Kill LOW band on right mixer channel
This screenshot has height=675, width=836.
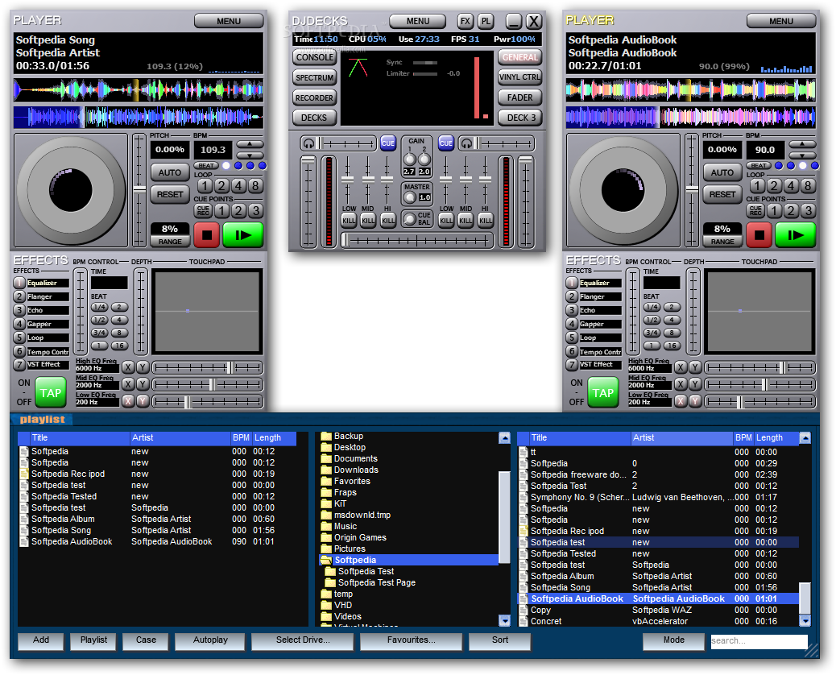click(x=446, y=220)
